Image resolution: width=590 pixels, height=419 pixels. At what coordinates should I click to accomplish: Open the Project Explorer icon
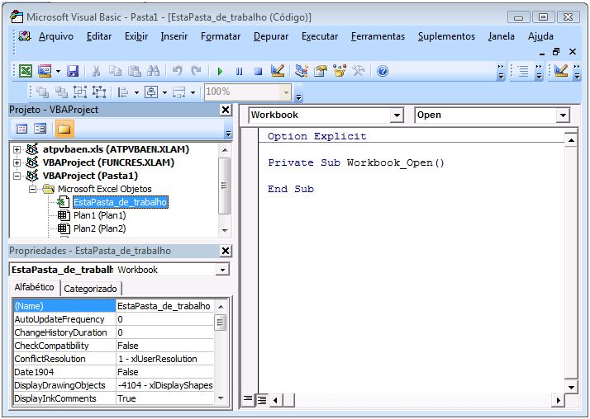(302, 71)
